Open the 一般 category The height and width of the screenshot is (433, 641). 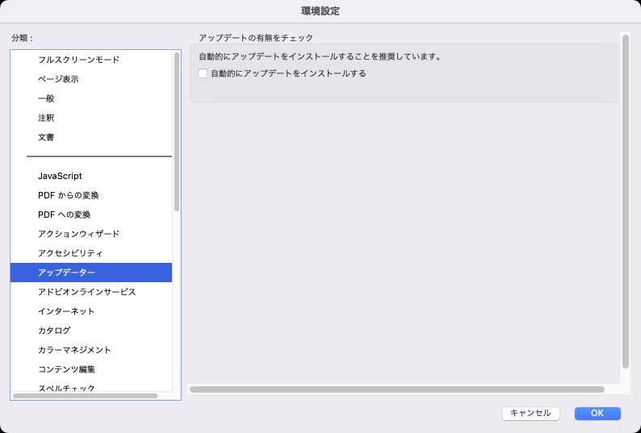[x=90, y=98]
